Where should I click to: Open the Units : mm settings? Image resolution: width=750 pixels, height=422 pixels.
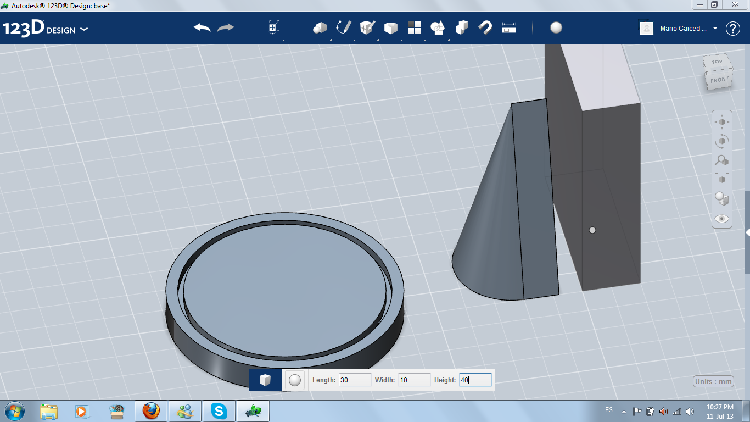tap(713, 382)
